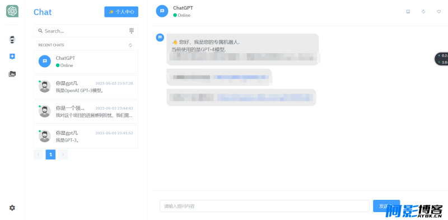The width and height of the screenshot is (448, 220).
Task: Click the message input box
Action: [264, 206]
